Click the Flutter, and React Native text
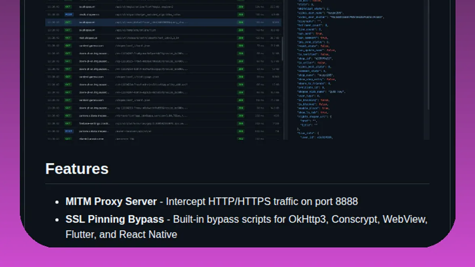Screen dimensions: 475x267 [x=121, y=234]
